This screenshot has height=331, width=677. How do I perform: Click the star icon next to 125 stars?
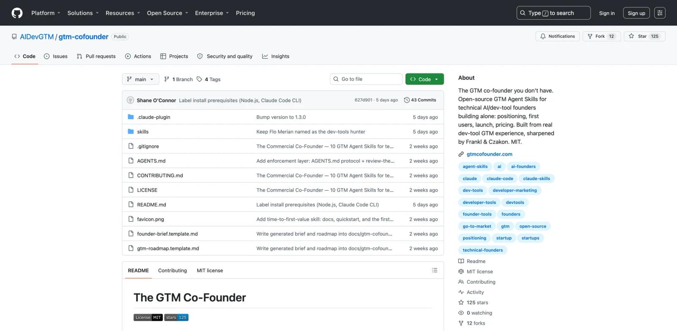point(461,303)
